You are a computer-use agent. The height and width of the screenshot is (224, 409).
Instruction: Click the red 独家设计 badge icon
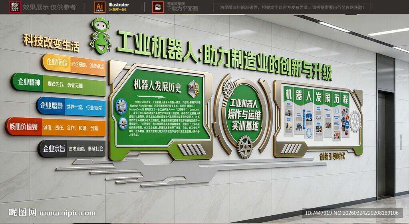15,7
